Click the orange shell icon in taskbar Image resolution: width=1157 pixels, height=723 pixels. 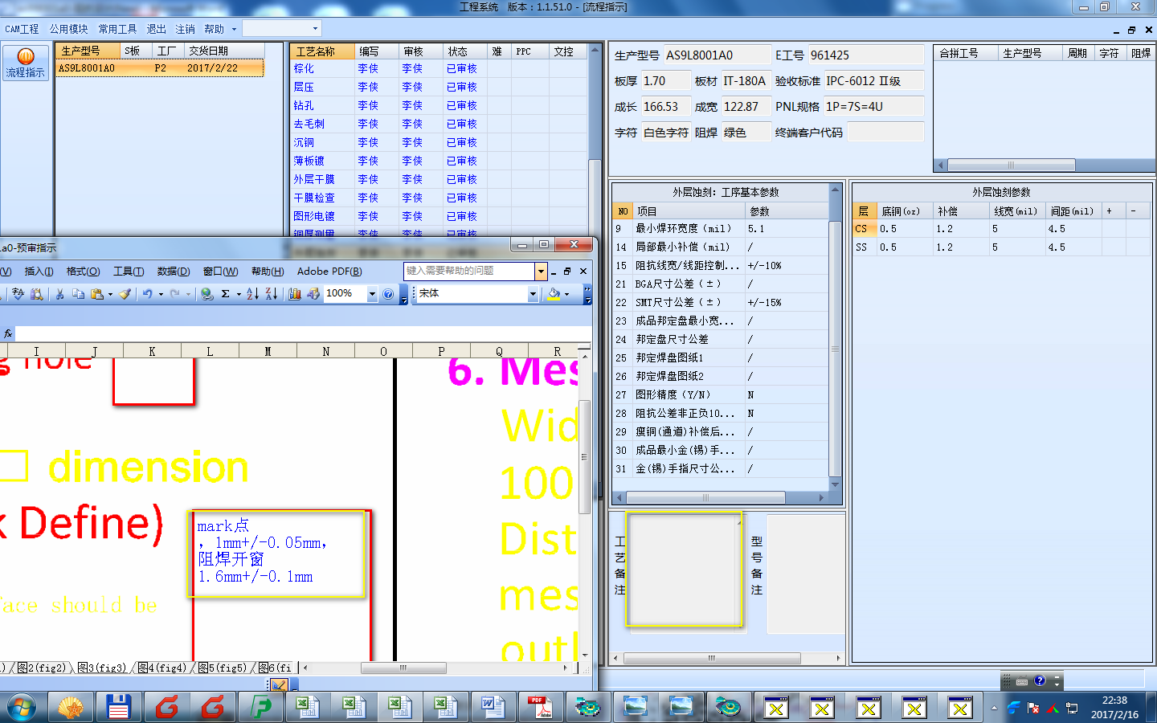[x=72, y=707]
